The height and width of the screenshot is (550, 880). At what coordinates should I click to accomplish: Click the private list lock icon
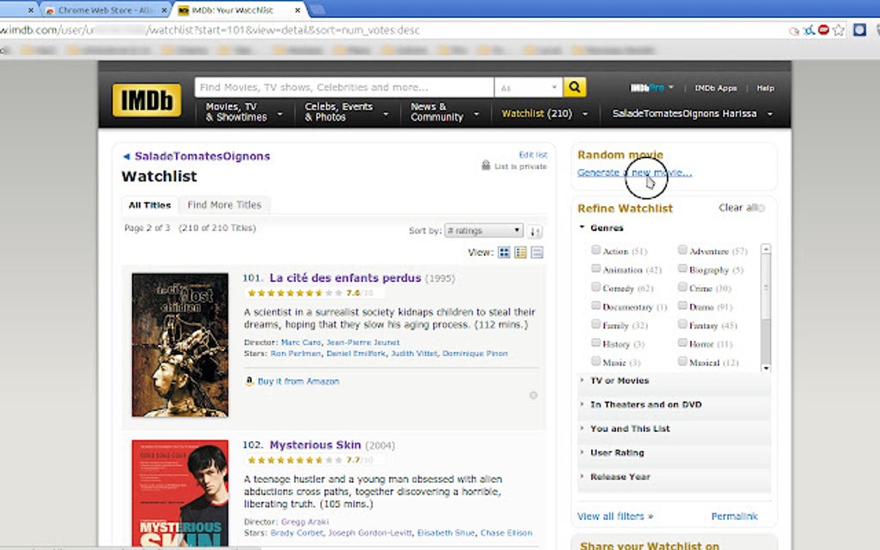[x=486, y=165]
